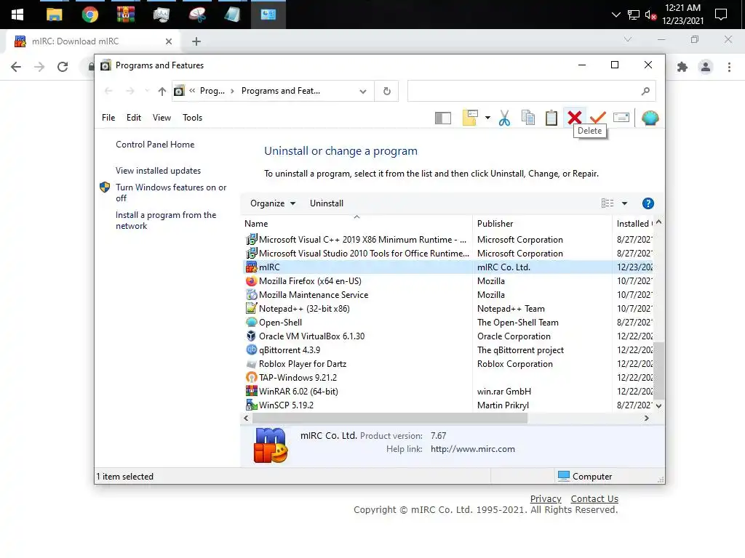This screenshot has height=558, width=745.
Task: Click Install a program from the network
Action: pyautogui.click(x=165, y=221)
